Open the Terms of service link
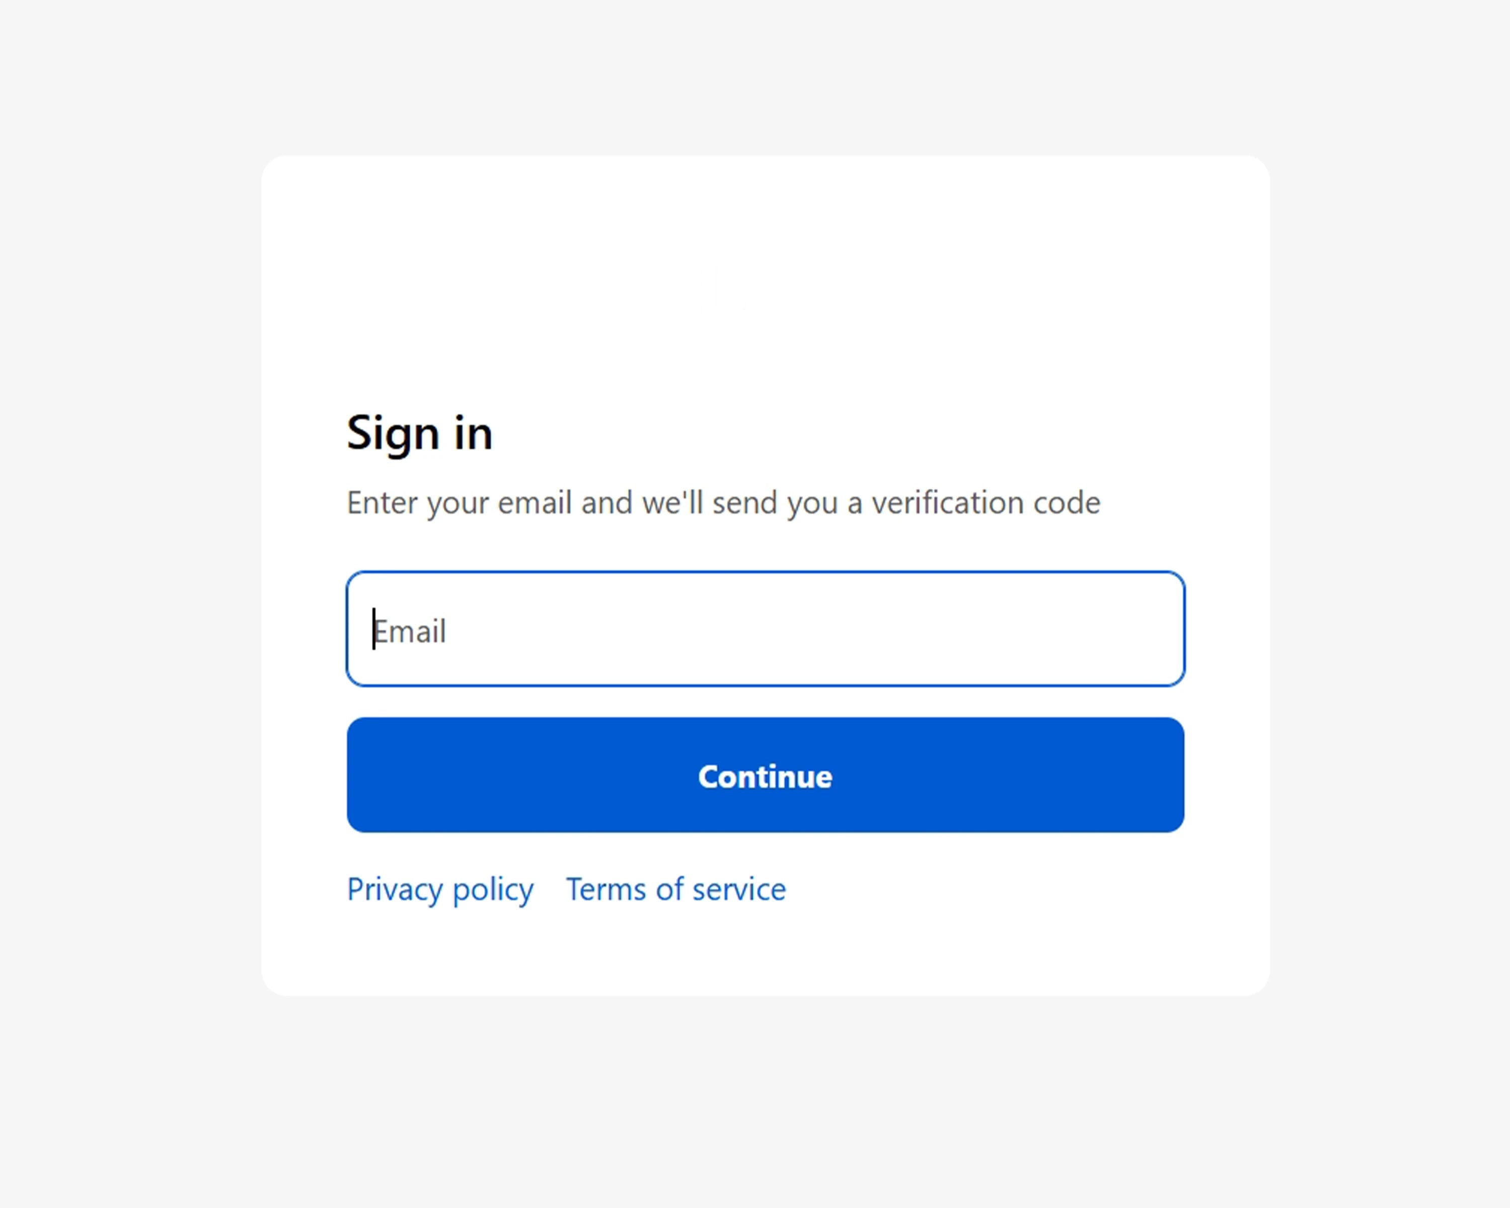 676,889
